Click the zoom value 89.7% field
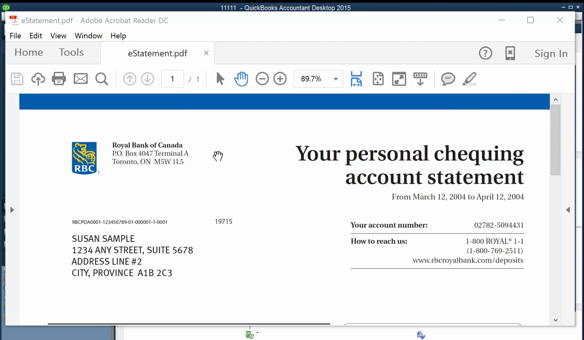The height and width of the screenshot is (340, 584). [x=311, y=79]
